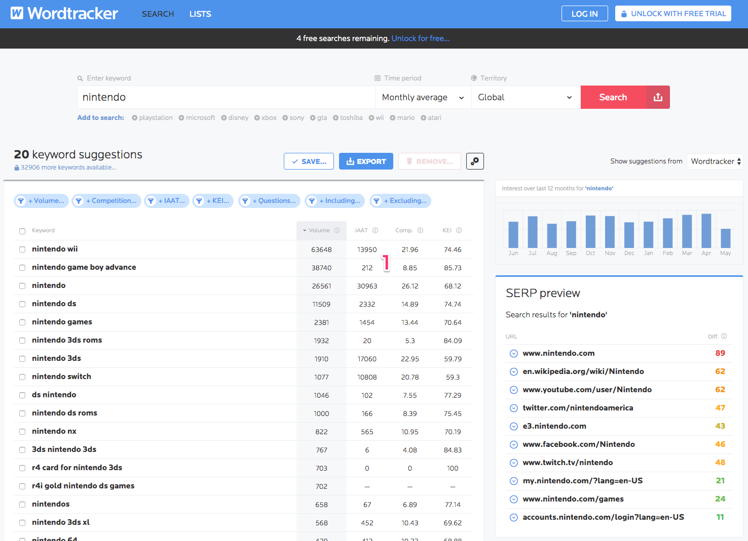The height and width of the screenshot is (541, 748).
Task: Expand the 'Show suggestions from' Wordtracker selector
Action: click(x=715, y=161)
